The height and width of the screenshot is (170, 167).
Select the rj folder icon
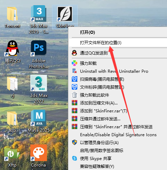[x=12, y=84]
